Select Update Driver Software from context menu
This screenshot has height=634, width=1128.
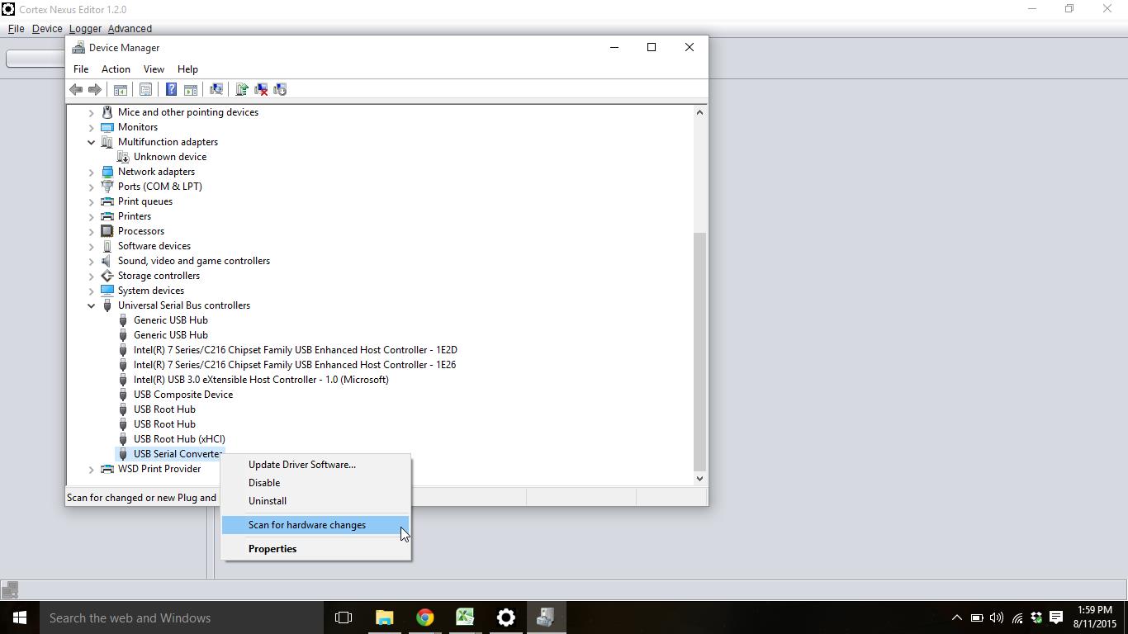[x=302, y=465]
